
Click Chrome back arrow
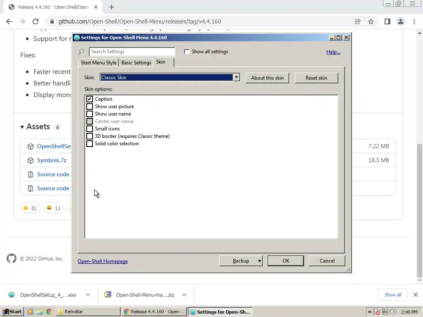(x=9, y=21)
